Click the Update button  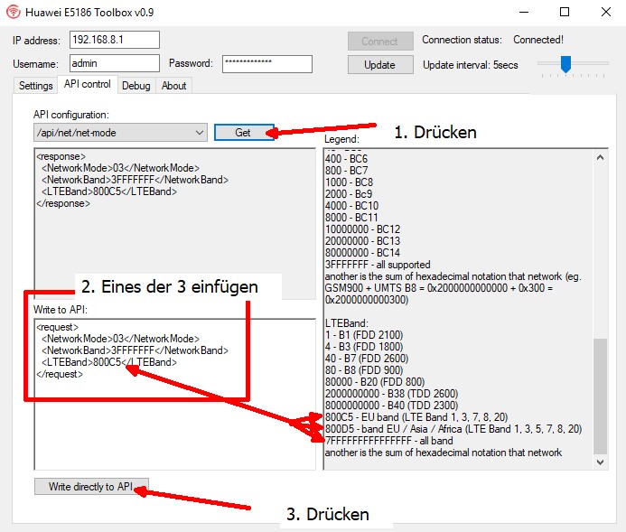(x=380, y=65)
